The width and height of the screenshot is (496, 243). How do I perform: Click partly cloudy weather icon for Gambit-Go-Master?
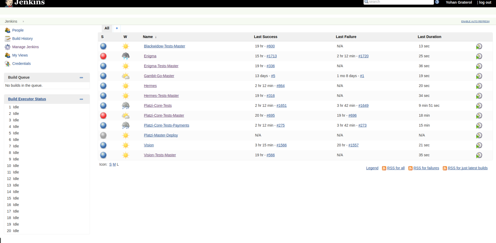[126, 76]
